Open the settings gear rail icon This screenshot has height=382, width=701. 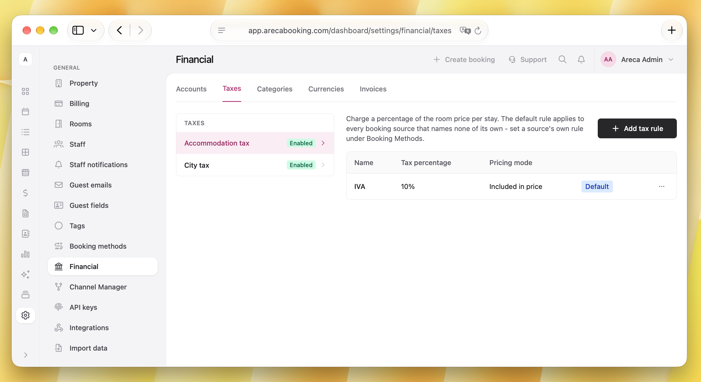coord(26,315)
